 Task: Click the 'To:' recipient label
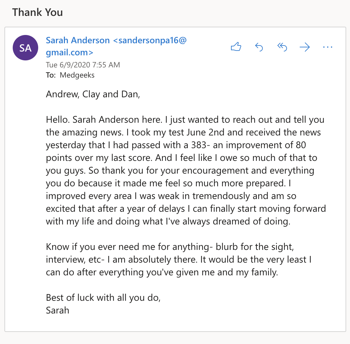point(51,75)
